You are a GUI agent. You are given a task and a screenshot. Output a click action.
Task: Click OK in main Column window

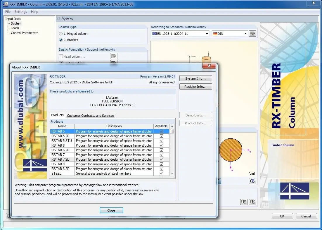tap(282, 216)
